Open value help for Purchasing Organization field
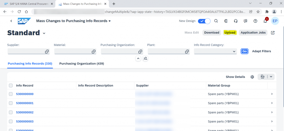This screenshot has height=131, width=284. pos(140,51)
